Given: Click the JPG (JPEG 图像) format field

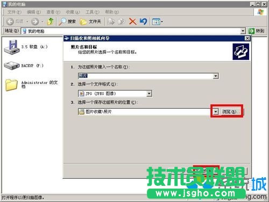Looking at the screenshot, I should click(115, 94).
